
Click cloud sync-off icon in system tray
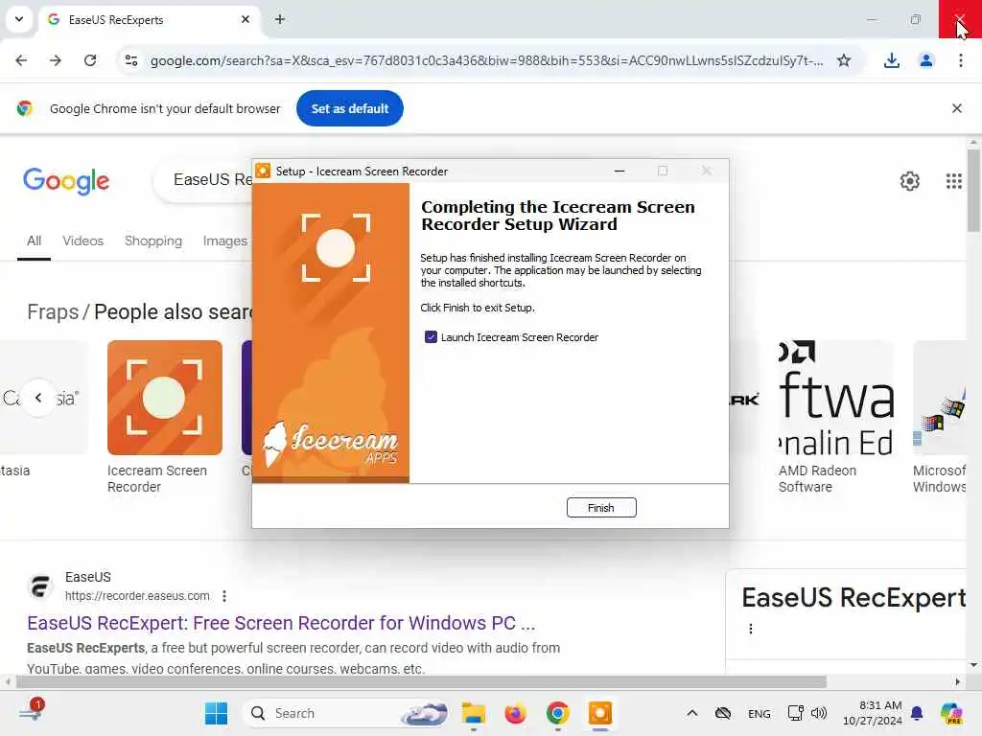723,713
